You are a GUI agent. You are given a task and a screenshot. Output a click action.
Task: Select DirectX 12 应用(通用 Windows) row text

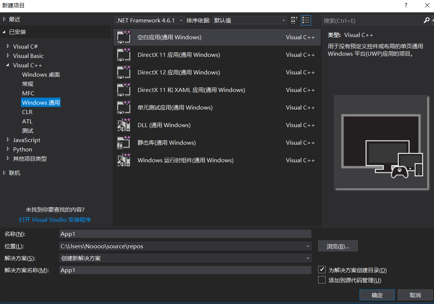(179, 72)
